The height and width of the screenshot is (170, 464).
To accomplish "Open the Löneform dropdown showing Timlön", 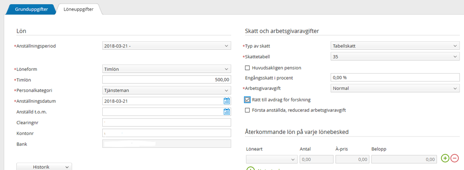I will coord(166,69).
